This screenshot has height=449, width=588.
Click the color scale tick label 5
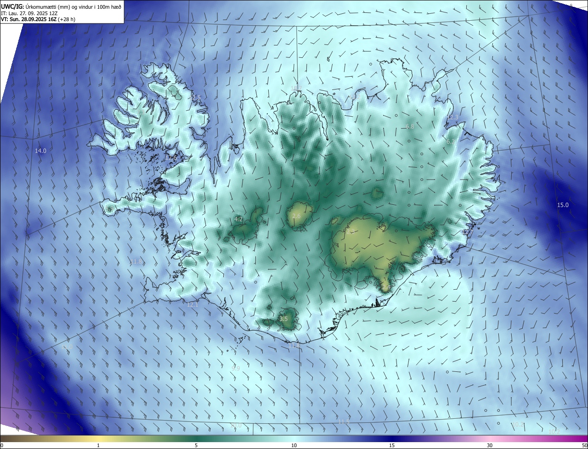point(196,445)
